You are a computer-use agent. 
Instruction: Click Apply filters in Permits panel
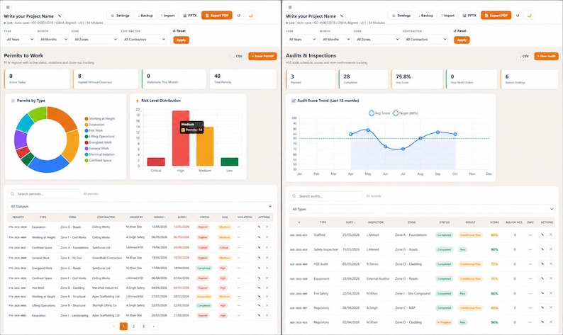coord(181,40)
